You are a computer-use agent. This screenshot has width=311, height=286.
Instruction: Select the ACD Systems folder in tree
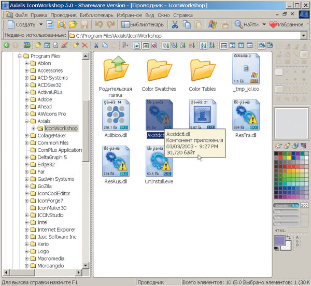point(52,78)
